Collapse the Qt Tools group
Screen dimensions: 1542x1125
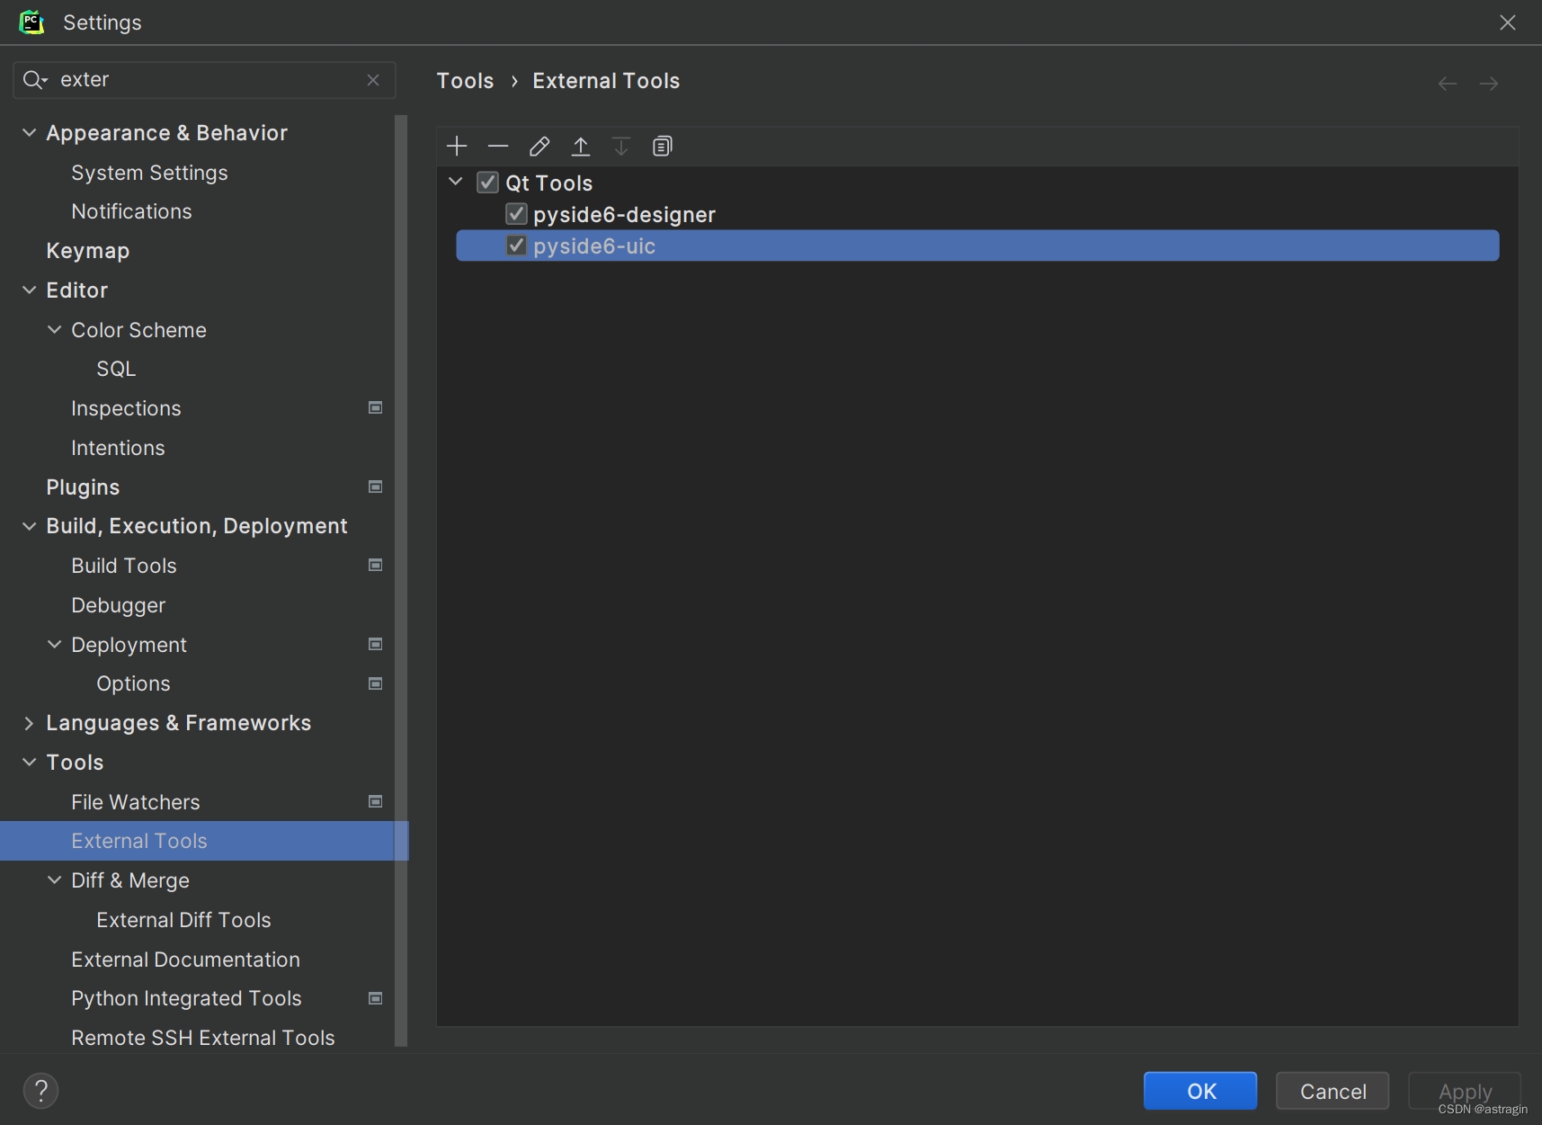pos(456,182)
